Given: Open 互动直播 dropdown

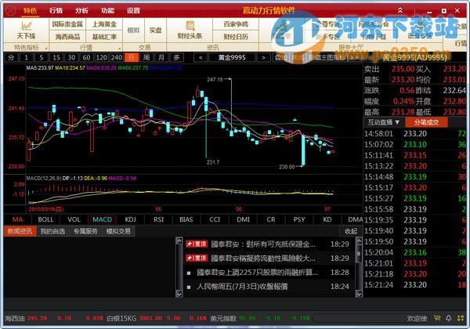Looking at the screenshot, I should [x=384, y=122].
